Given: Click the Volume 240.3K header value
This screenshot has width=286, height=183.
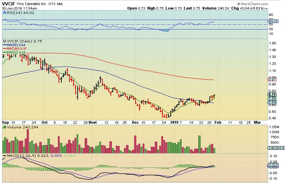Looking at the screenshot, I should coord(216,8).
